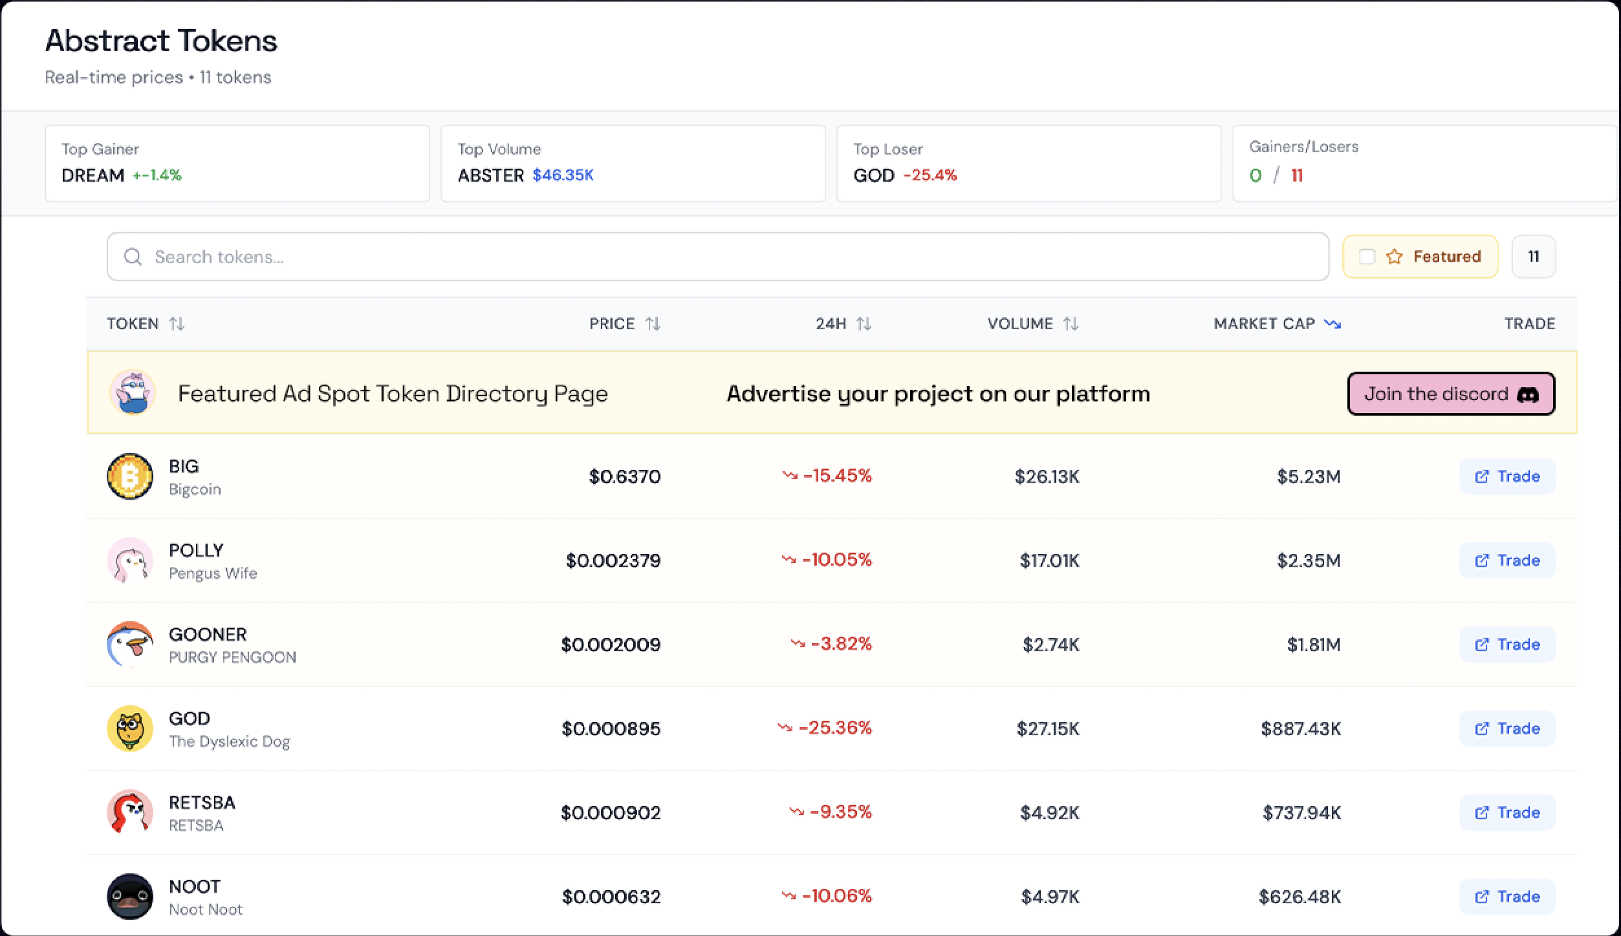This screenshot has height=936, width=1621.
Task: Click the MARKET CAP descending sort indicator
Action: pyautogui.click(x=1334, y=323)
